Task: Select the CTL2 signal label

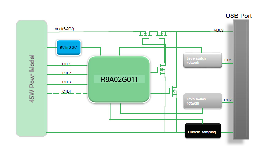Action: [66, 73]
